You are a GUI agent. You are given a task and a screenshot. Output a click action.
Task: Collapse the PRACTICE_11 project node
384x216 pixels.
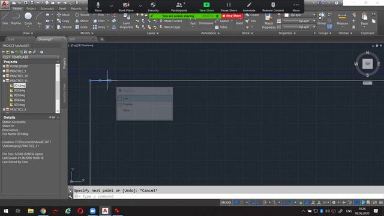(x=4, y=80)
